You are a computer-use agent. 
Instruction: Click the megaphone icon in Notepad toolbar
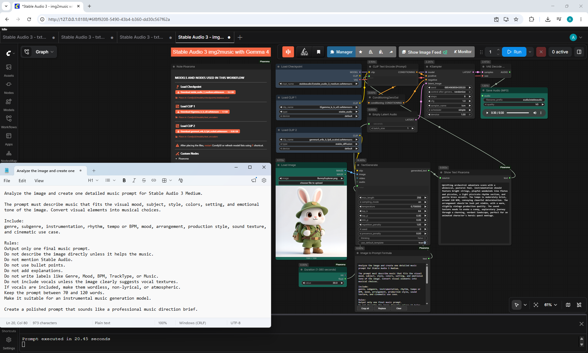[x=254, y=180]
